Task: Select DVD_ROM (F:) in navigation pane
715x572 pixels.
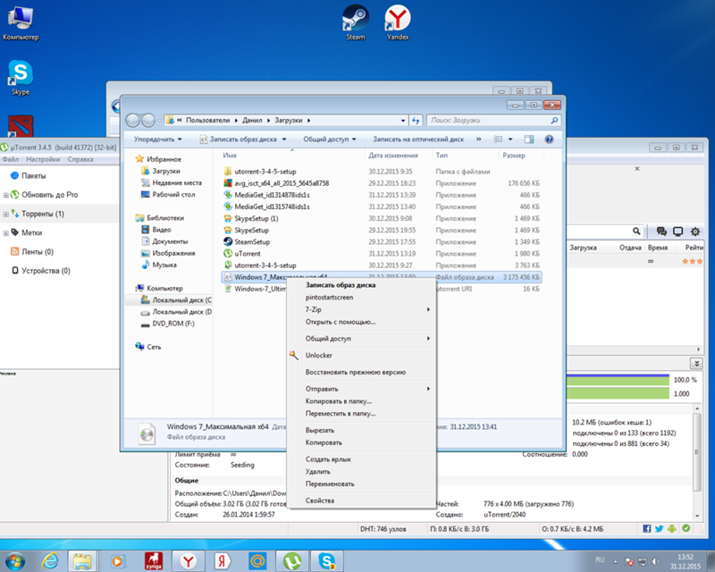Action: click(x=168, y=324)
